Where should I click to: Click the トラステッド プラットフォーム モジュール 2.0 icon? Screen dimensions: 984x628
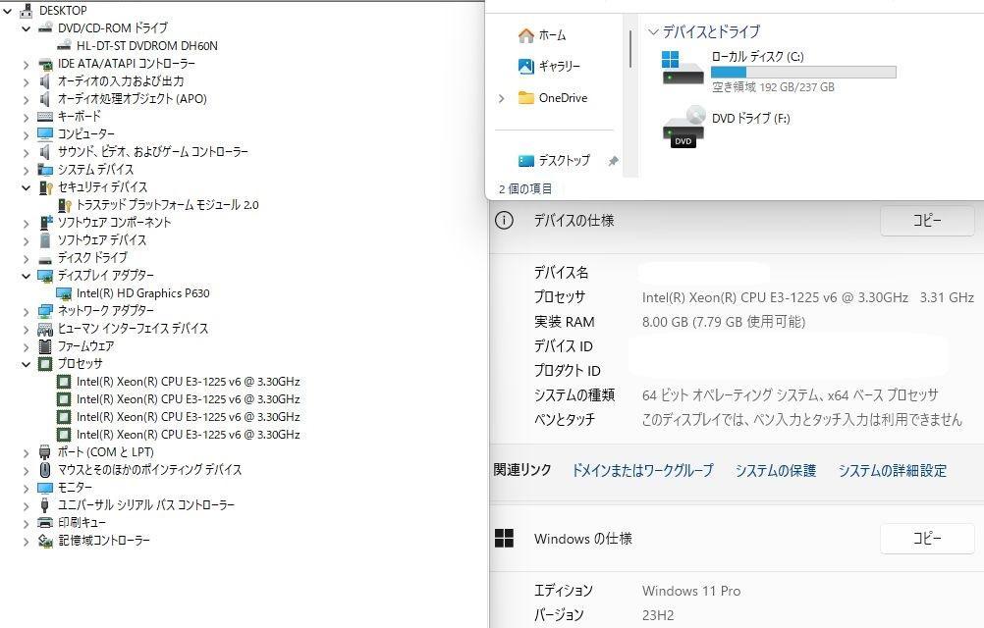(x=64, y=204)
